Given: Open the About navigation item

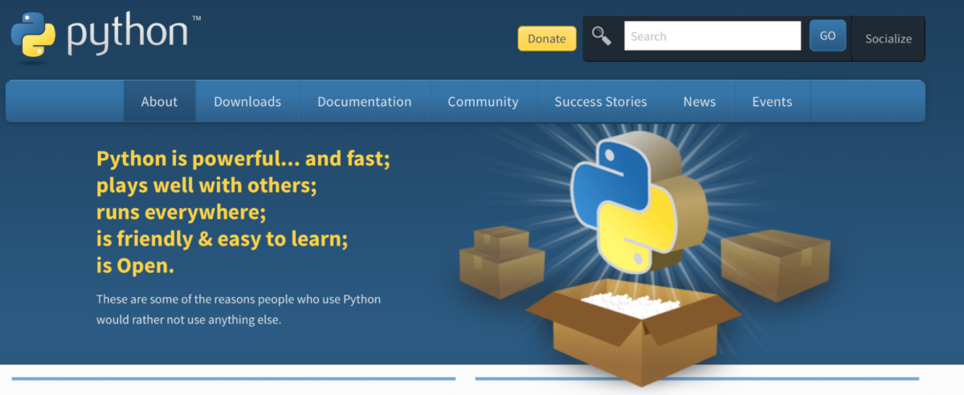Looking at the screenshot, I should (x=159, y=102).
